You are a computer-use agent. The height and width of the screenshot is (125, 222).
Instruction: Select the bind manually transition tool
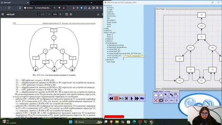coord(121,98)
